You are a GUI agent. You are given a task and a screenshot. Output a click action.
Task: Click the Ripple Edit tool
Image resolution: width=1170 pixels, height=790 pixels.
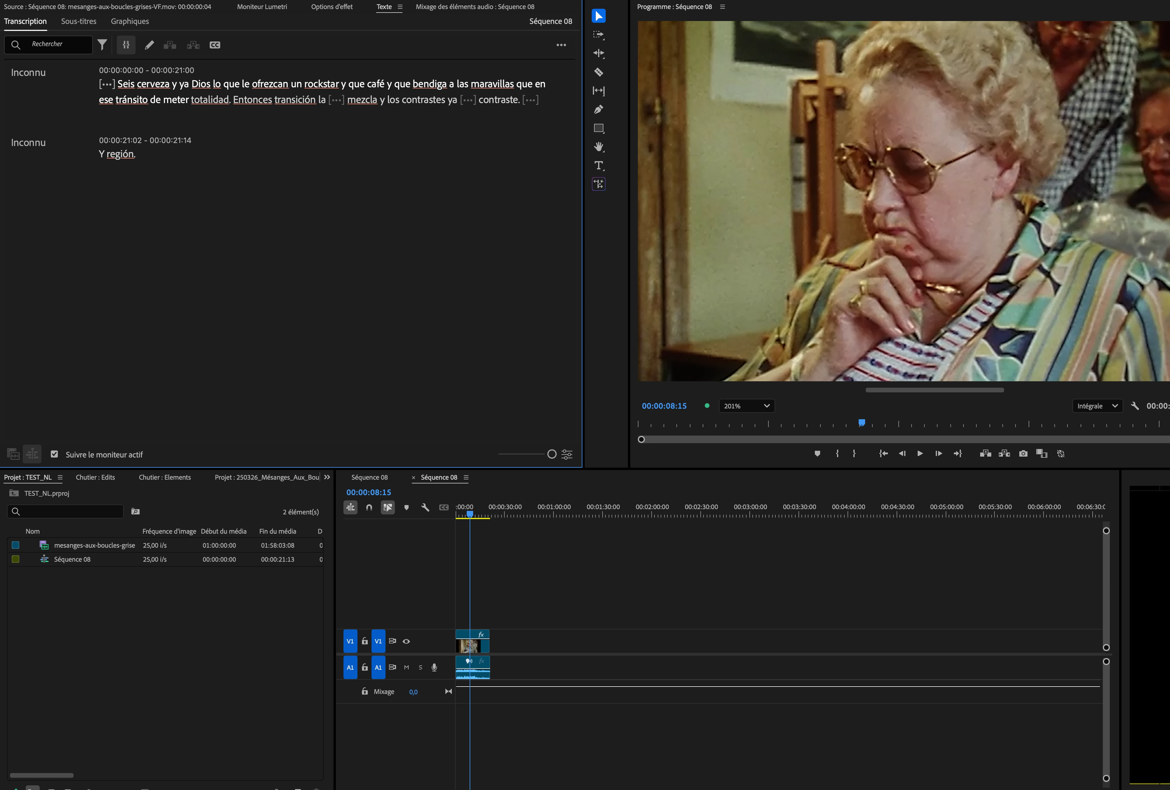click(599, 53)
